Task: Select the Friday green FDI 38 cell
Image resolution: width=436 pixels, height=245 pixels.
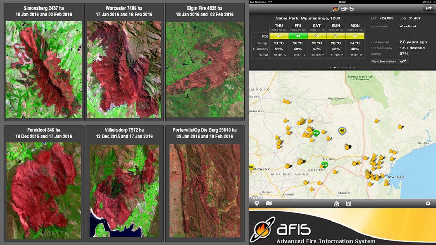Action: coord(298,36)
